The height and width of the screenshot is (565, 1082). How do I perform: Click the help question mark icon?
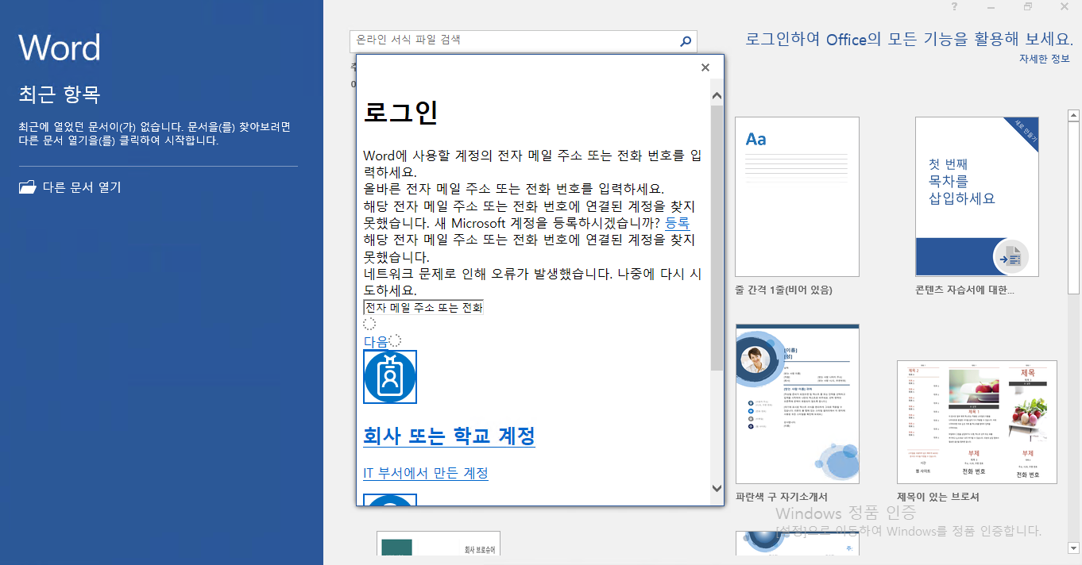pos(954,7)
